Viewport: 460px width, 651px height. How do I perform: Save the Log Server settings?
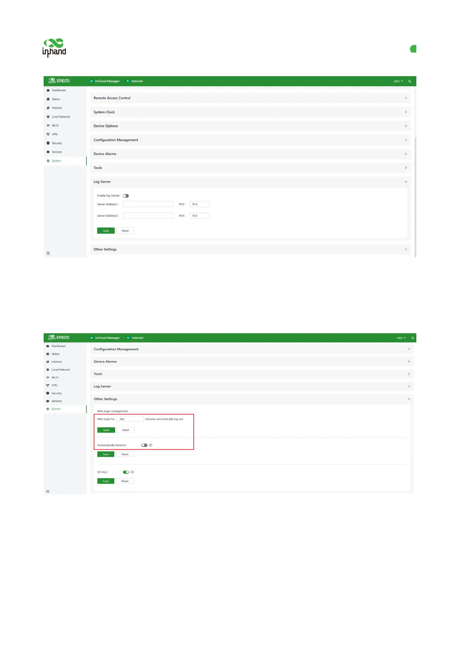point(106,231)
